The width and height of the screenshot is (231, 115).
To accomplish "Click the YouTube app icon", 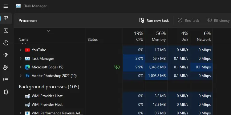I will [x=27, y=50].
